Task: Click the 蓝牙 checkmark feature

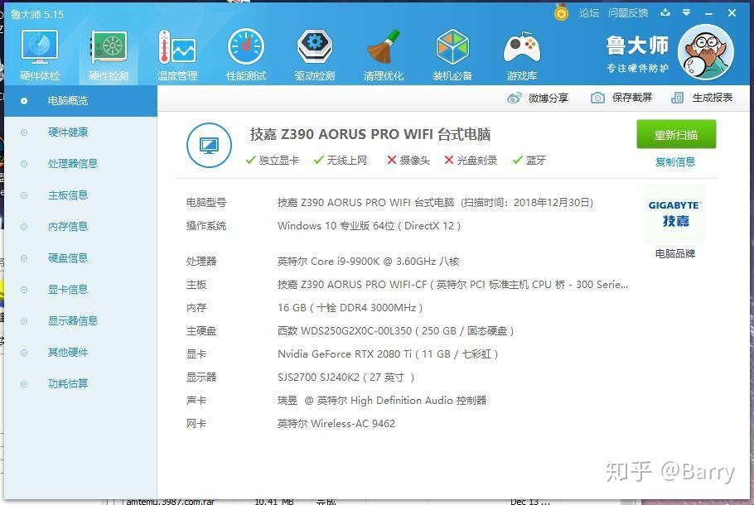Action: [x=529, y=160]
